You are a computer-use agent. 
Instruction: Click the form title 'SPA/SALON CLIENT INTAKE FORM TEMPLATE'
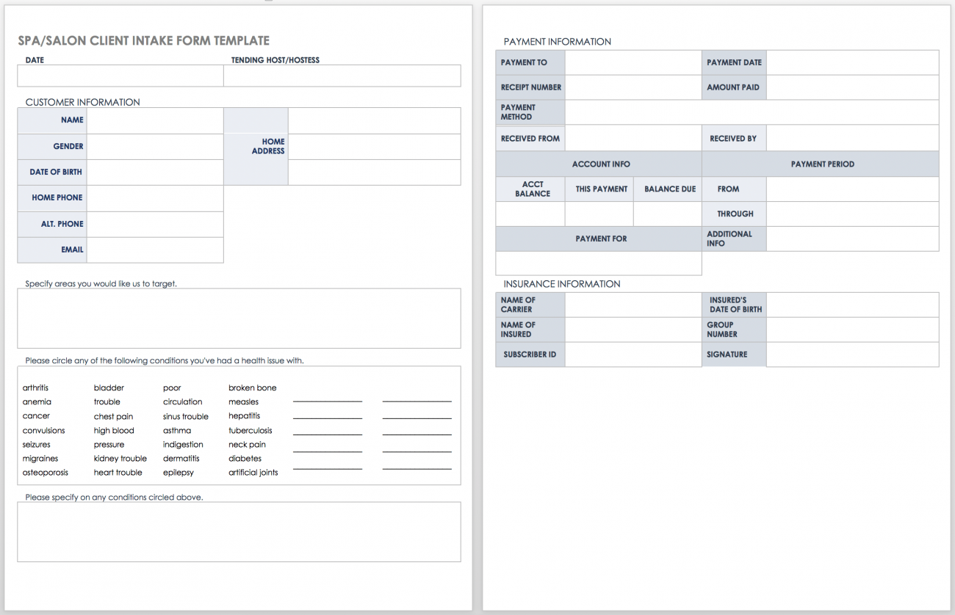point(143,41)
